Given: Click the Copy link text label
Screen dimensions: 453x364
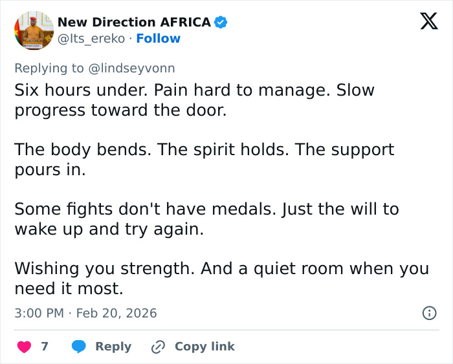Looking at the screenshot, I should click(204, 347).
